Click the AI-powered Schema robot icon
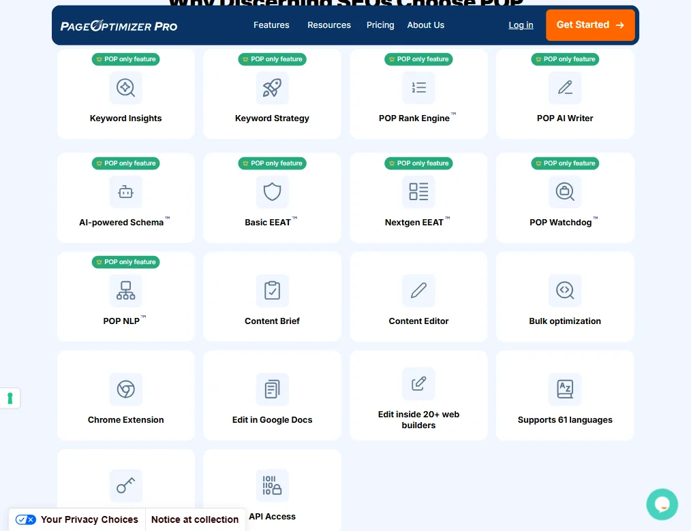691x531 pixels. [125, 192]
